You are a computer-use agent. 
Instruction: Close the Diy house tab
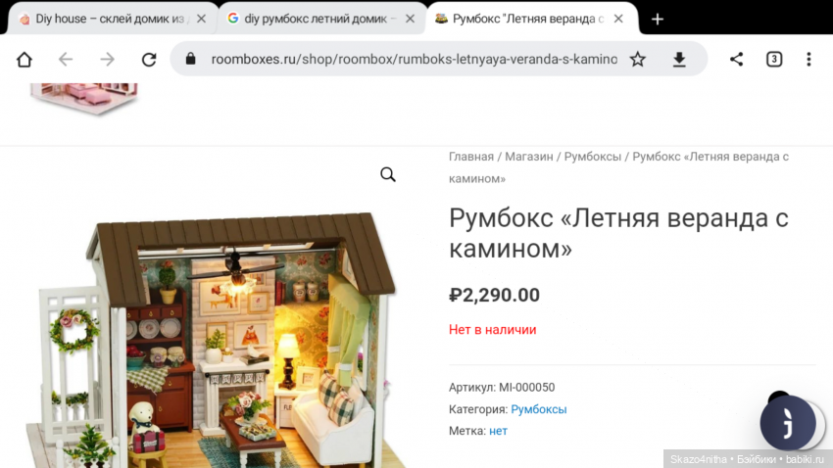tap(201, 19)
